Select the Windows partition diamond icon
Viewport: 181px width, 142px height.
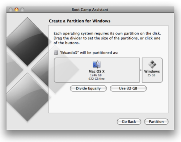tap(152, 64)
